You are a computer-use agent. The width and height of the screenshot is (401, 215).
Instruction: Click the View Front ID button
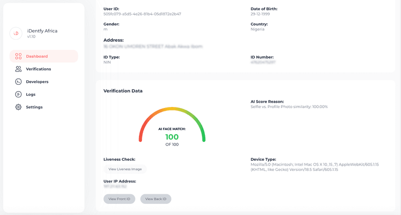tap(119, 199)
